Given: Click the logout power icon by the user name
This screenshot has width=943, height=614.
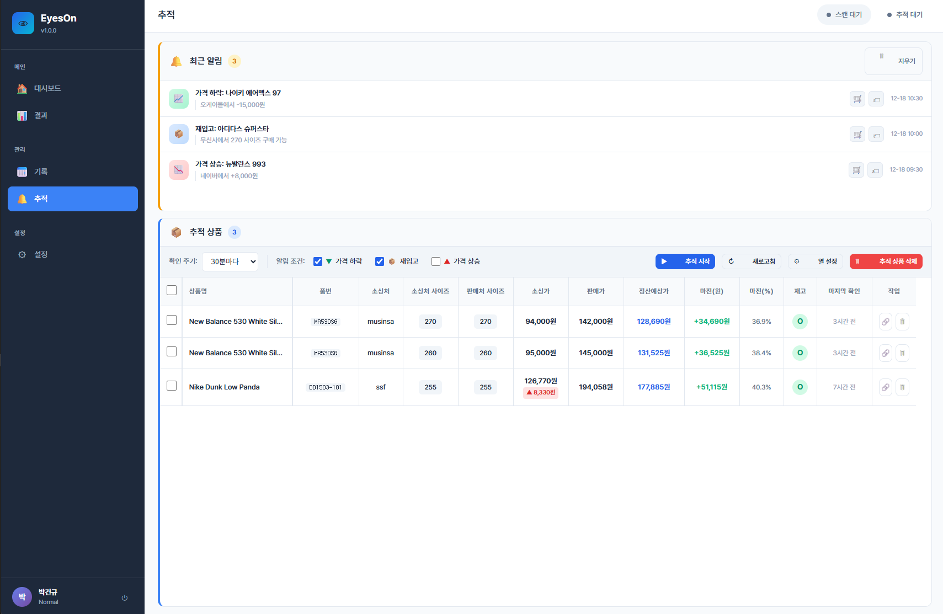Looking at the screenshot, I should [x=125, y=597].
